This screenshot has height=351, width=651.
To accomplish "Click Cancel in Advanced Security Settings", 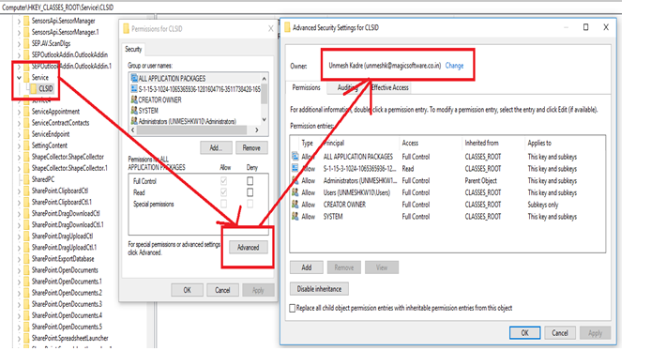I will [x=560, y=333].
